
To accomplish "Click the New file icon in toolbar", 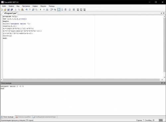I will click(x=2, y=10).
